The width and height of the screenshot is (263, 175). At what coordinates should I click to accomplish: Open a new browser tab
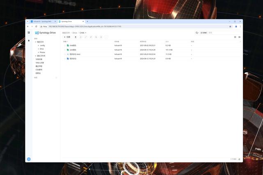tap(88, 21)
